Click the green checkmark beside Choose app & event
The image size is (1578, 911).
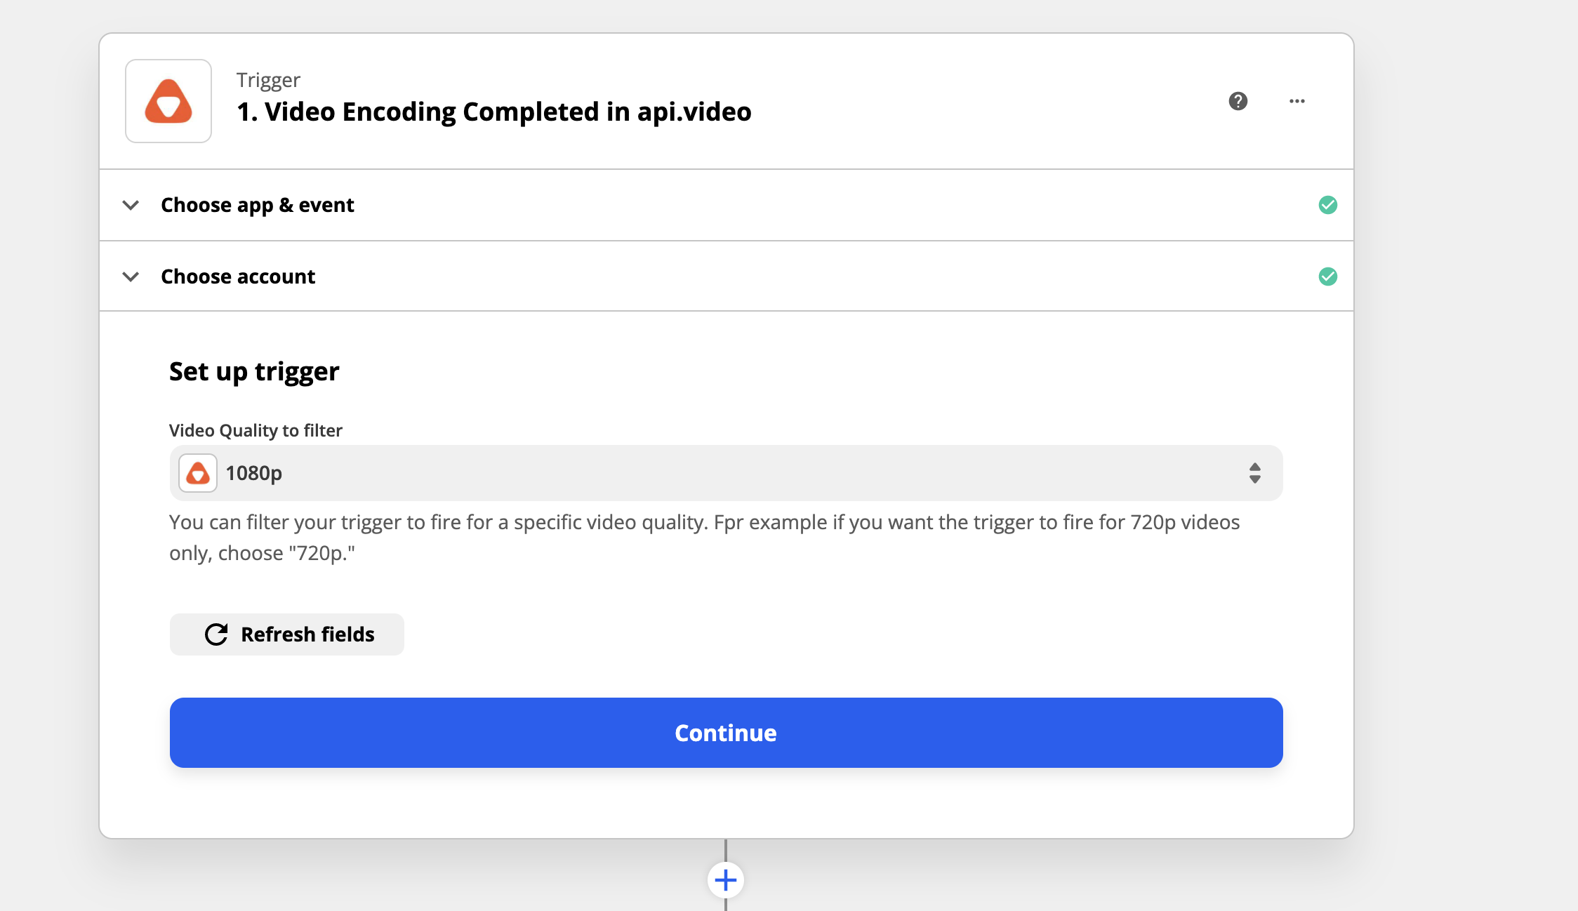point(1327,204)
